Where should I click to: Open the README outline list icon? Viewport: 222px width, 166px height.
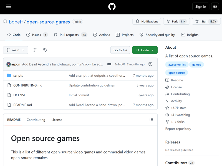(x=151, y=120)
